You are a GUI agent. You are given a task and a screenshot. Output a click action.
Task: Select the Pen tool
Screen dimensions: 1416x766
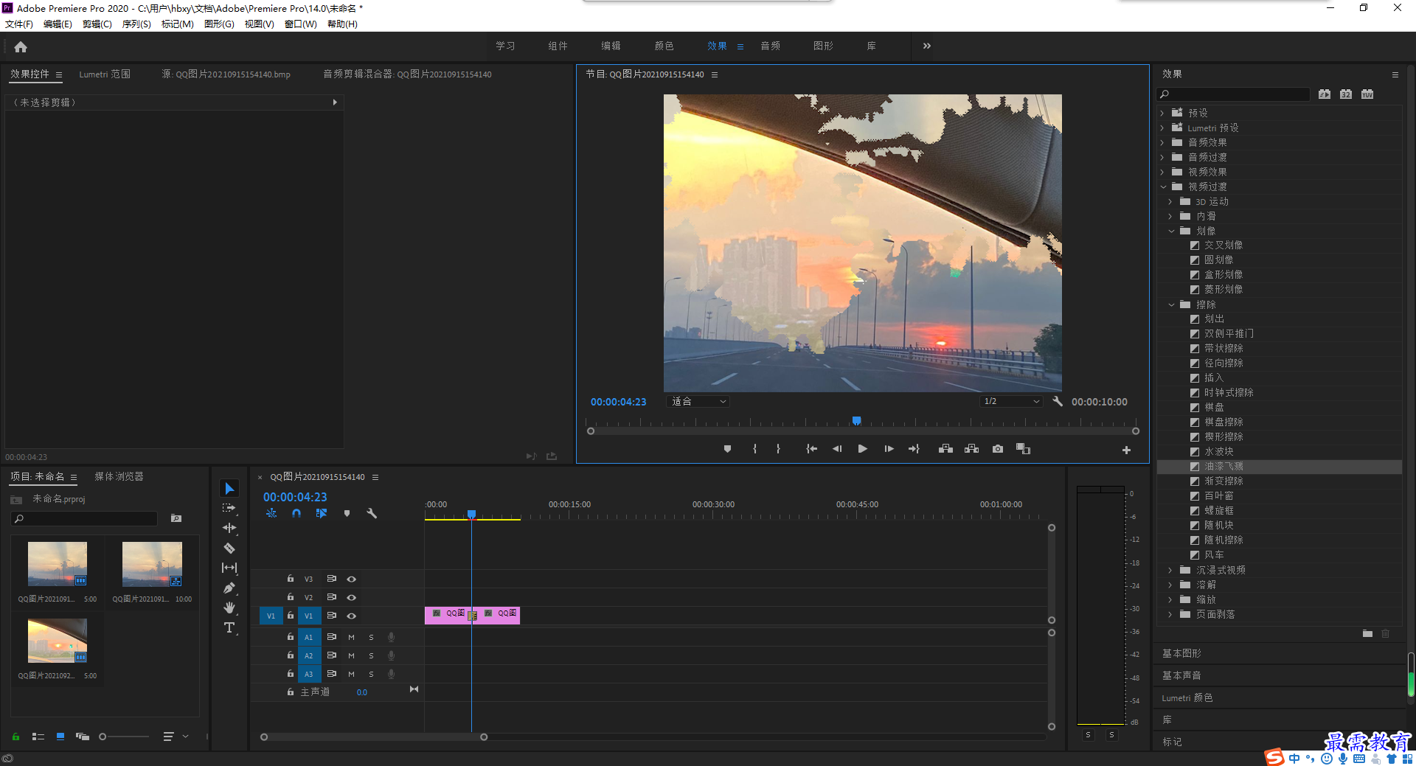tap(229, 588)
